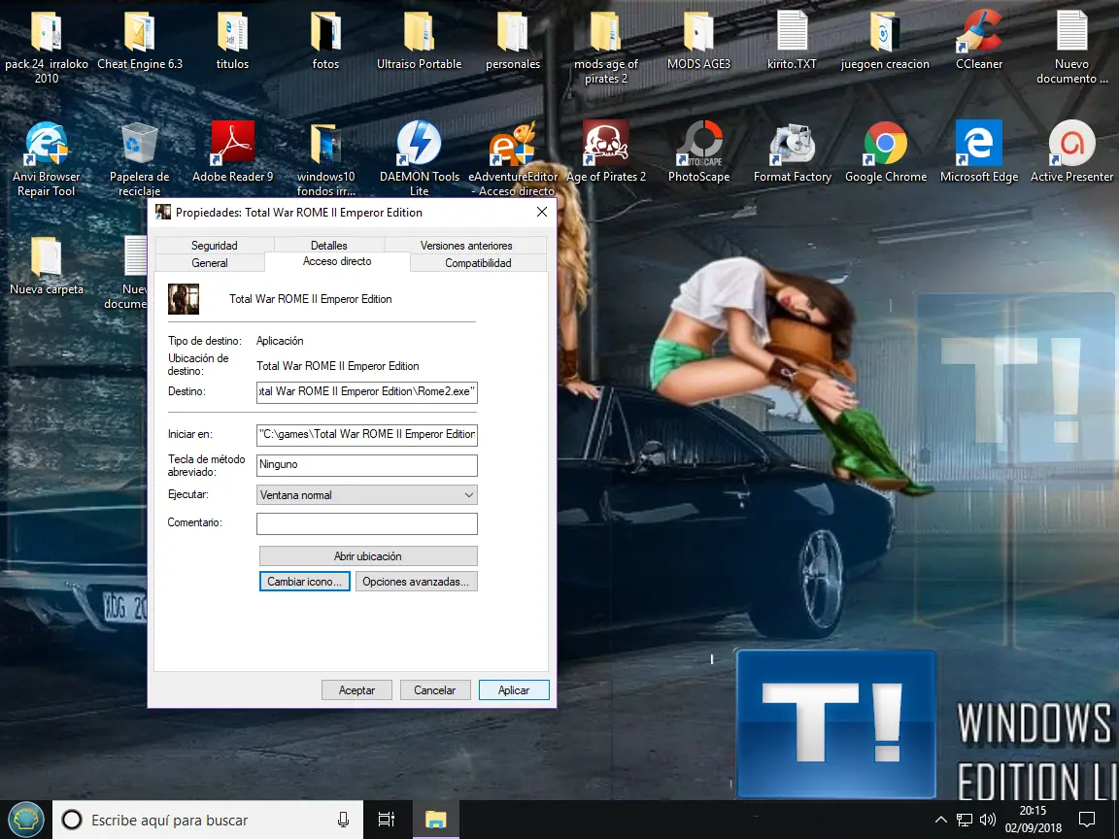Open Task View from the taskbar
The image size is (1119, 839).
pyautogui.click(x=386, y=820)
